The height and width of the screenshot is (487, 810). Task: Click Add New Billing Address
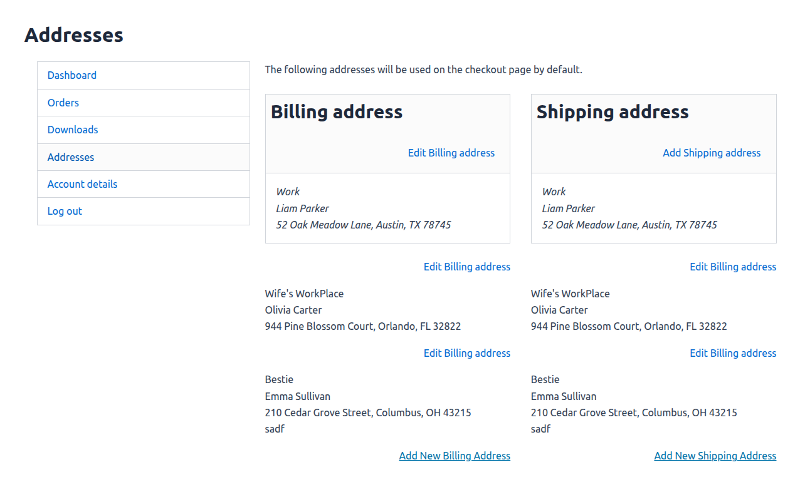click(455, 455)
